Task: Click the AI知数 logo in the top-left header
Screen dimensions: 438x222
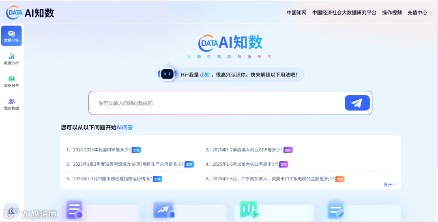Action: click(x=30, y=13)
